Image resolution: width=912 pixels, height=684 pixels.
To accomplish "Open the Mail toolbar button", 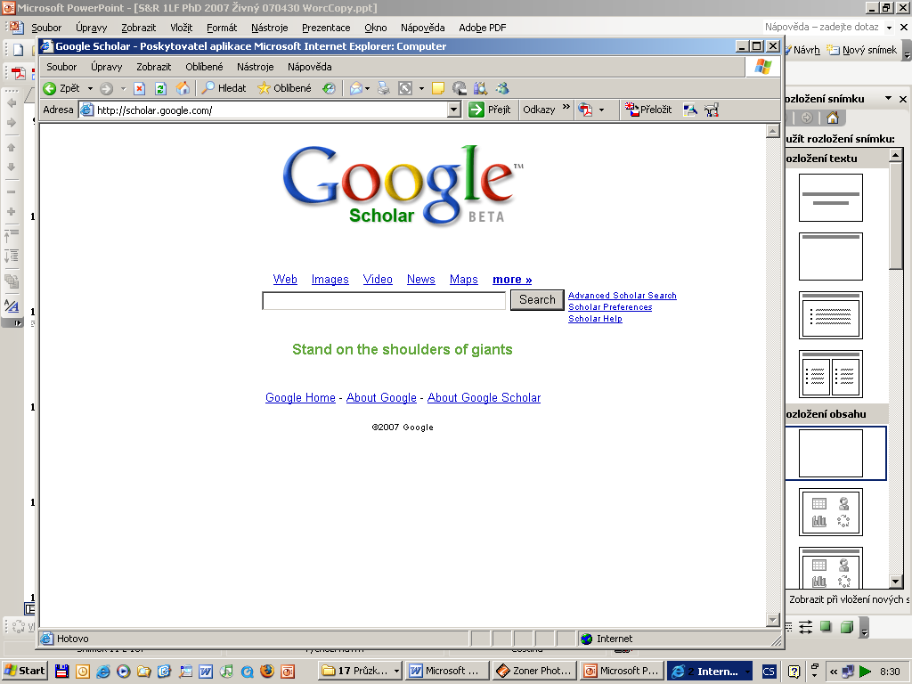I will [x=356, y=88].
